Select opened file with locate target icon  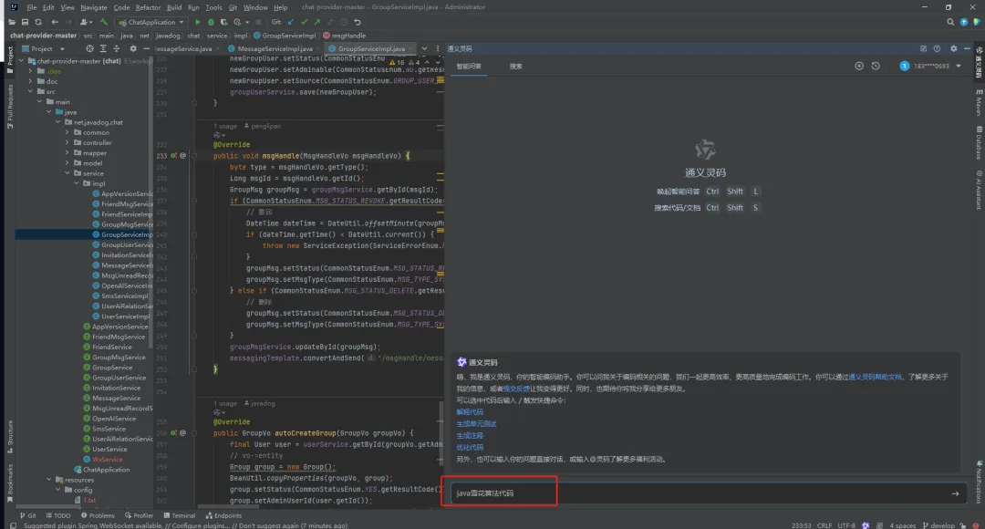tap(89, 48)
